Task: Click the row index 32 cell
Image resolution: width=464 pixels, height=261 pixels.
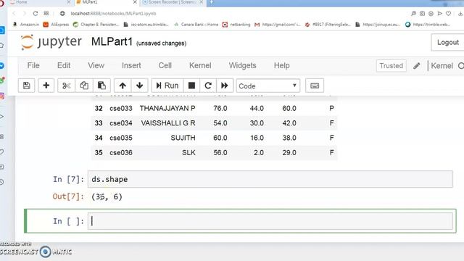Action: point(99,108)
